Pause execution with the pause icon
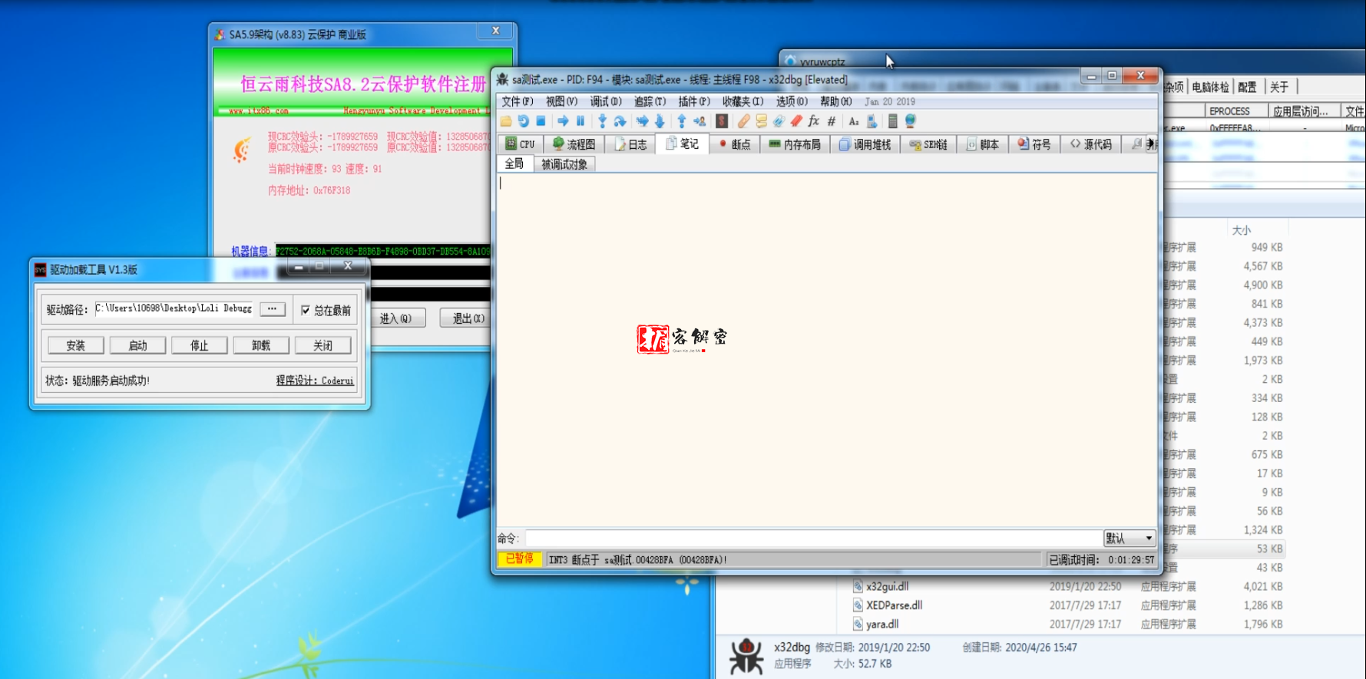This screenshot has width=1366, height=679. tap(580, 121)
